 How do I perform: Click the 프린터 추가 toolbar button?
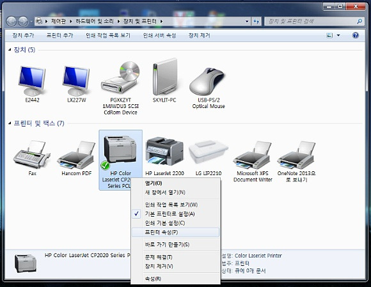(60, 35)
